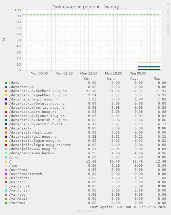Click the /tmp legend label
Image resolution: width=171 pixels, height=215 pixels.
tap(13, 166)
